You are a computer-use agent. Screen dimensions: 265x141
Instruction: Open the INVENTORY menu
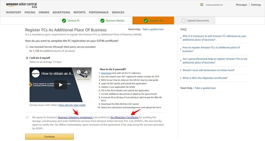(x=13, y=12)
